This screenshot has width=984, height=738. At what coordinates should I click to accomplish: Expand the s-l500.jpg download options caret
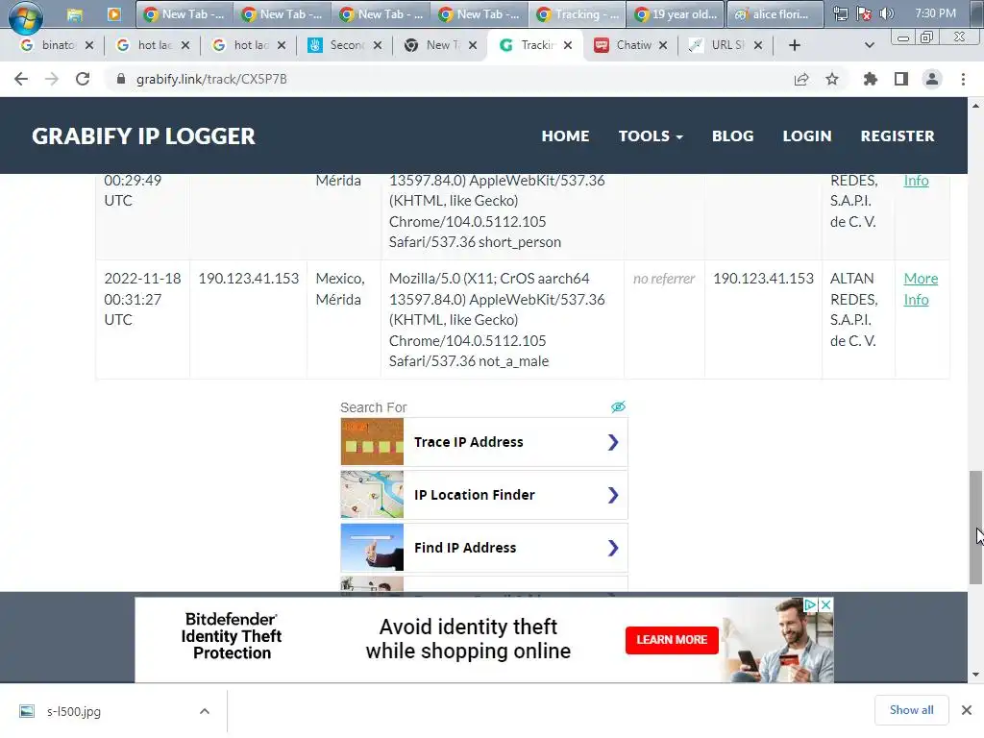[x=205, y=712]
